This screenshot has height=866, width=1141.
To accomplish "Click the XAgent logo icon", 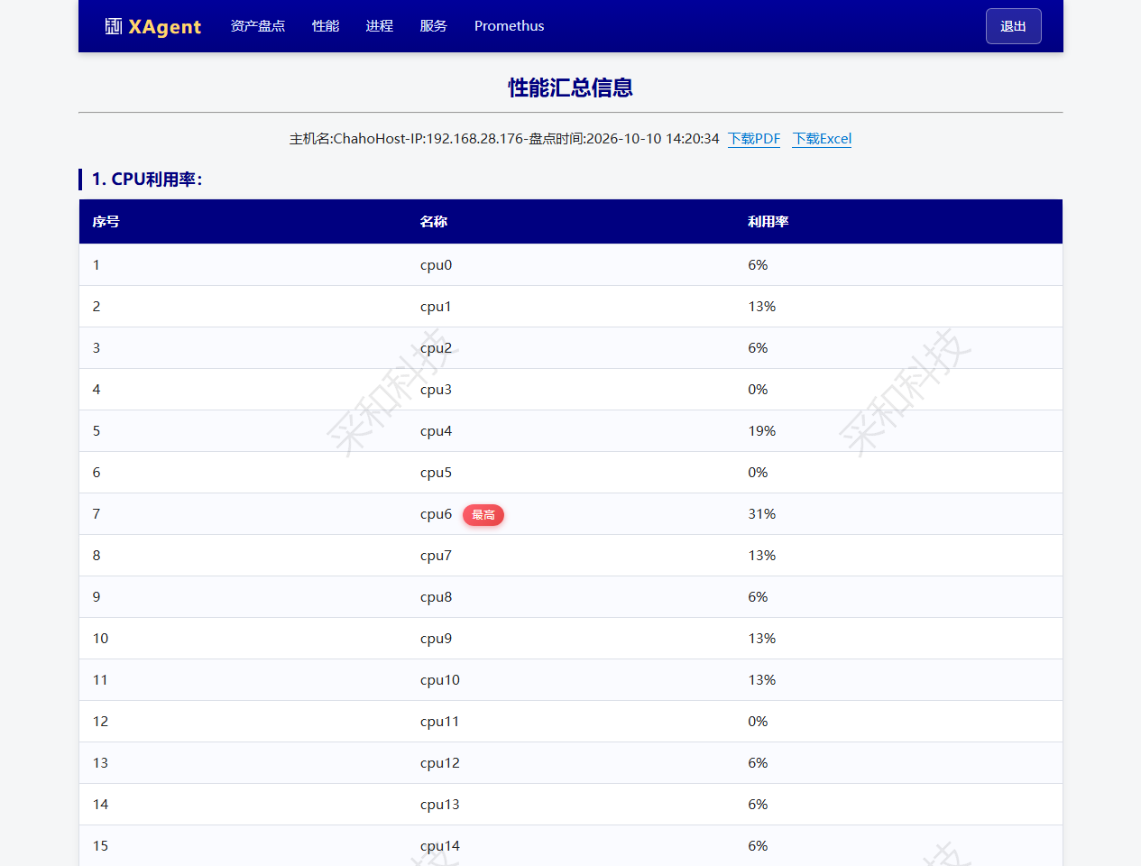I will (x=114, y=26).
